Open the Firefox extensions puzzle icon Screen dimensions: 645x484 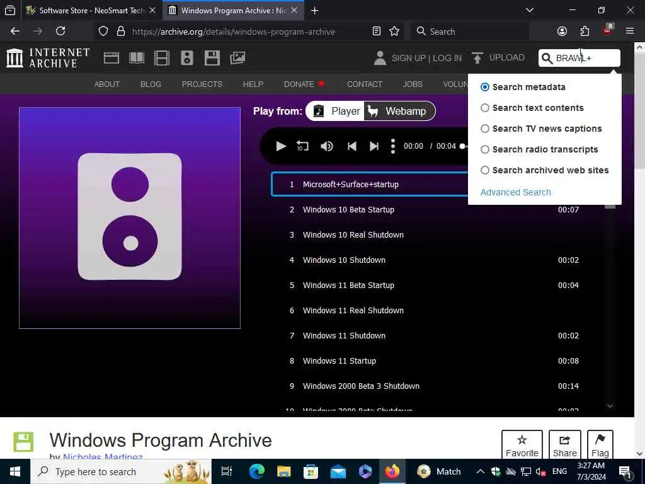(585, 32)
